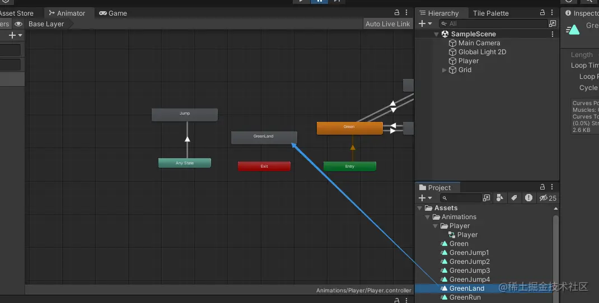599x303 pixels.
Task: Toggle hidden packages visibility showing 25
Action: [x=548, y=198]
